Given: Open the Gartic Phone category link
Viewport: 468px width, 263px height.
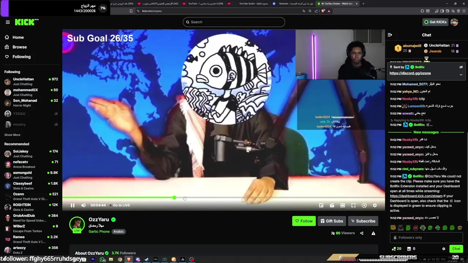Looking at the screenshot, I should click(x=99, y=232).
